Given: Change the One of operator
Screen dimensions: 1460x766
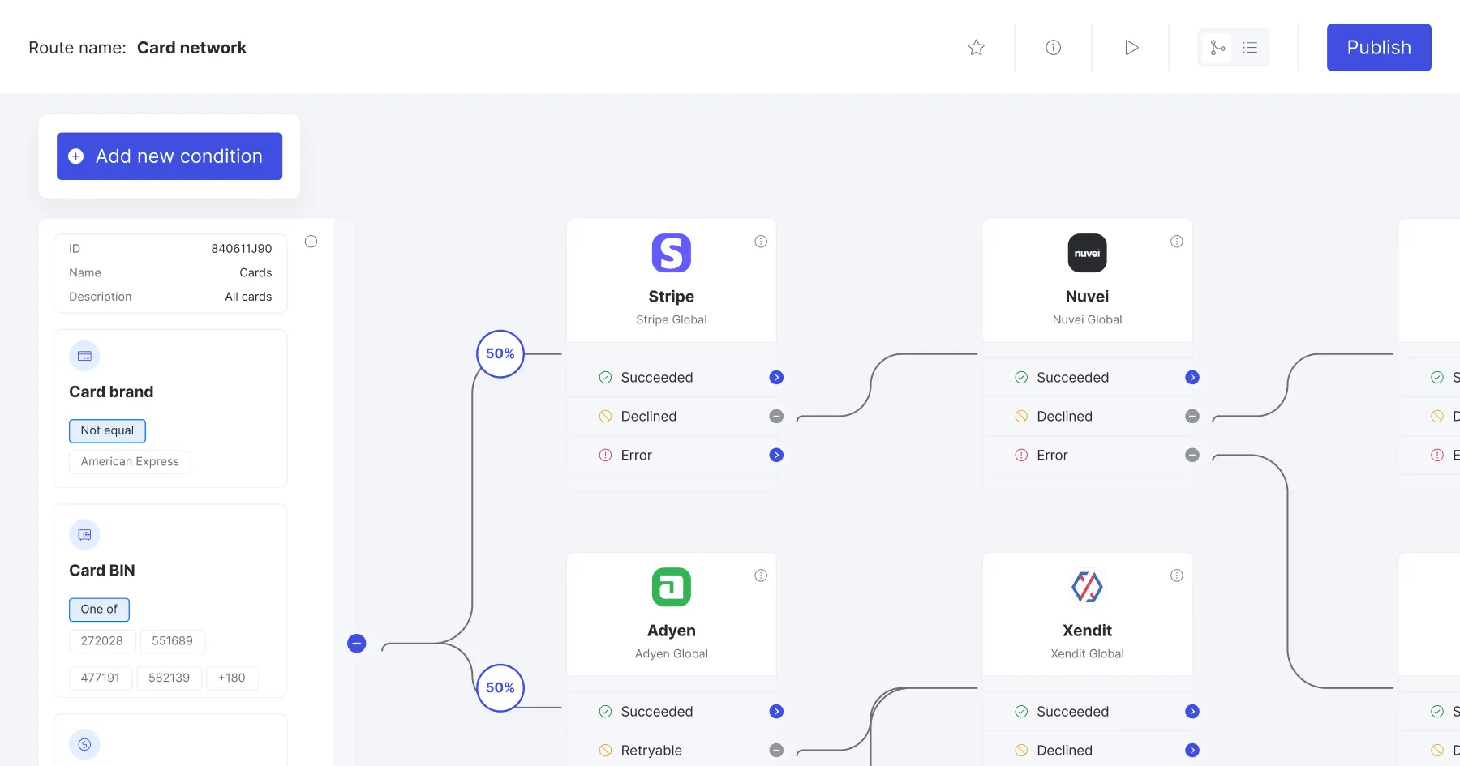Looking at the screenshot, I should click(99, 609).
